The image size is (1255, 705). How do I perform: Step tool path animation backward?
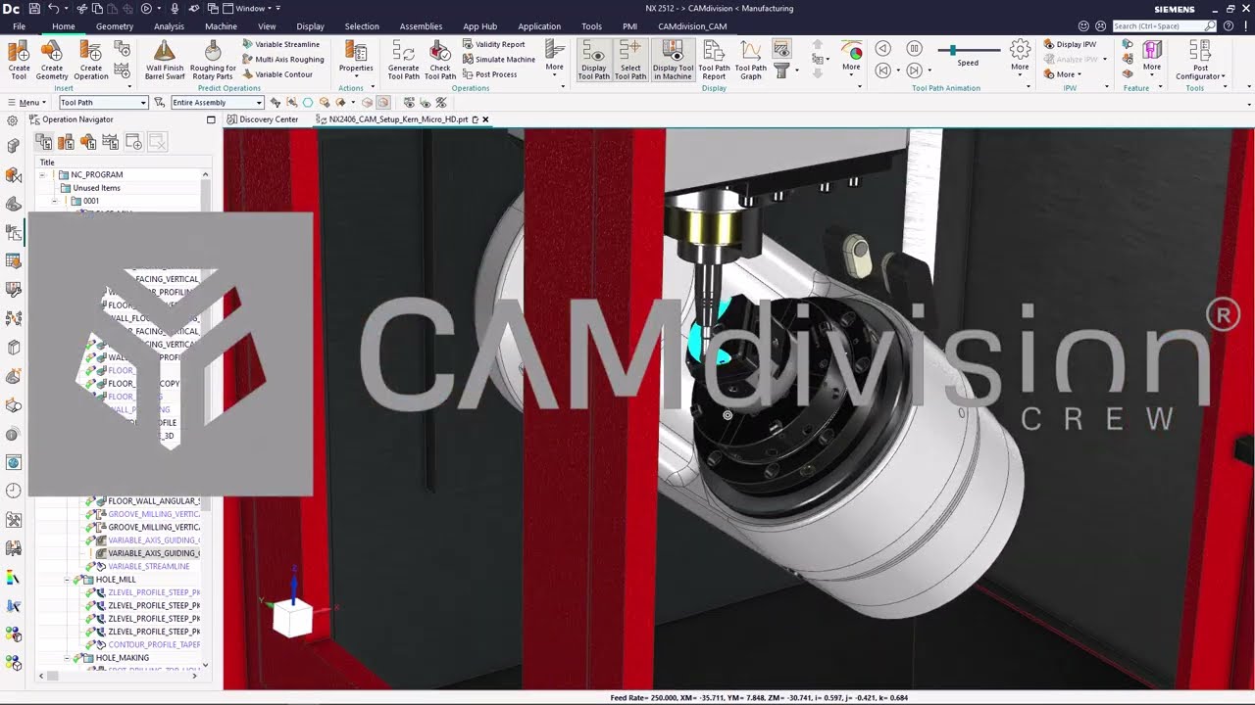(x=882, y=49)
